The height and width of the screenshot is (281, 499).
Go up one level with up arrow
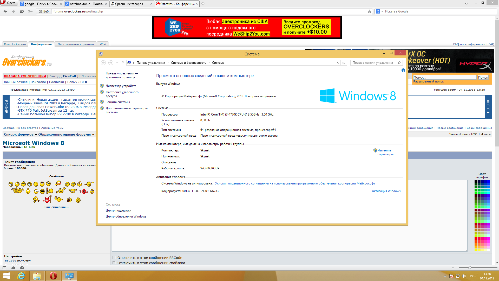tap(123, 63)
